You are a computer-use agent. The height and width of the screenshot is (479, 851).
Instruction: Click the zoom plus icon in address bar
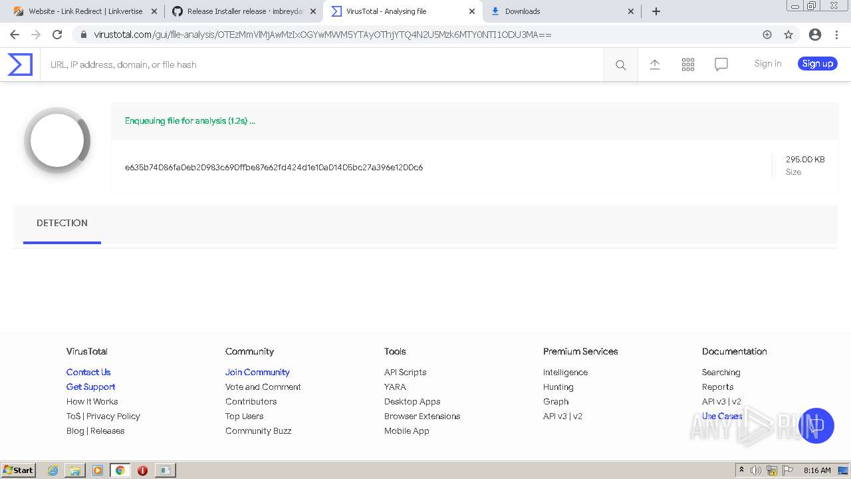click(767, 35)
